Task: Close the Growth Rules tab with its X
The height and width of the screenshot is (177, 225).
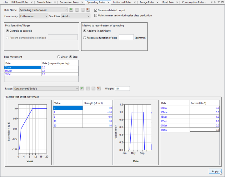Action: (x=55, y=3)
